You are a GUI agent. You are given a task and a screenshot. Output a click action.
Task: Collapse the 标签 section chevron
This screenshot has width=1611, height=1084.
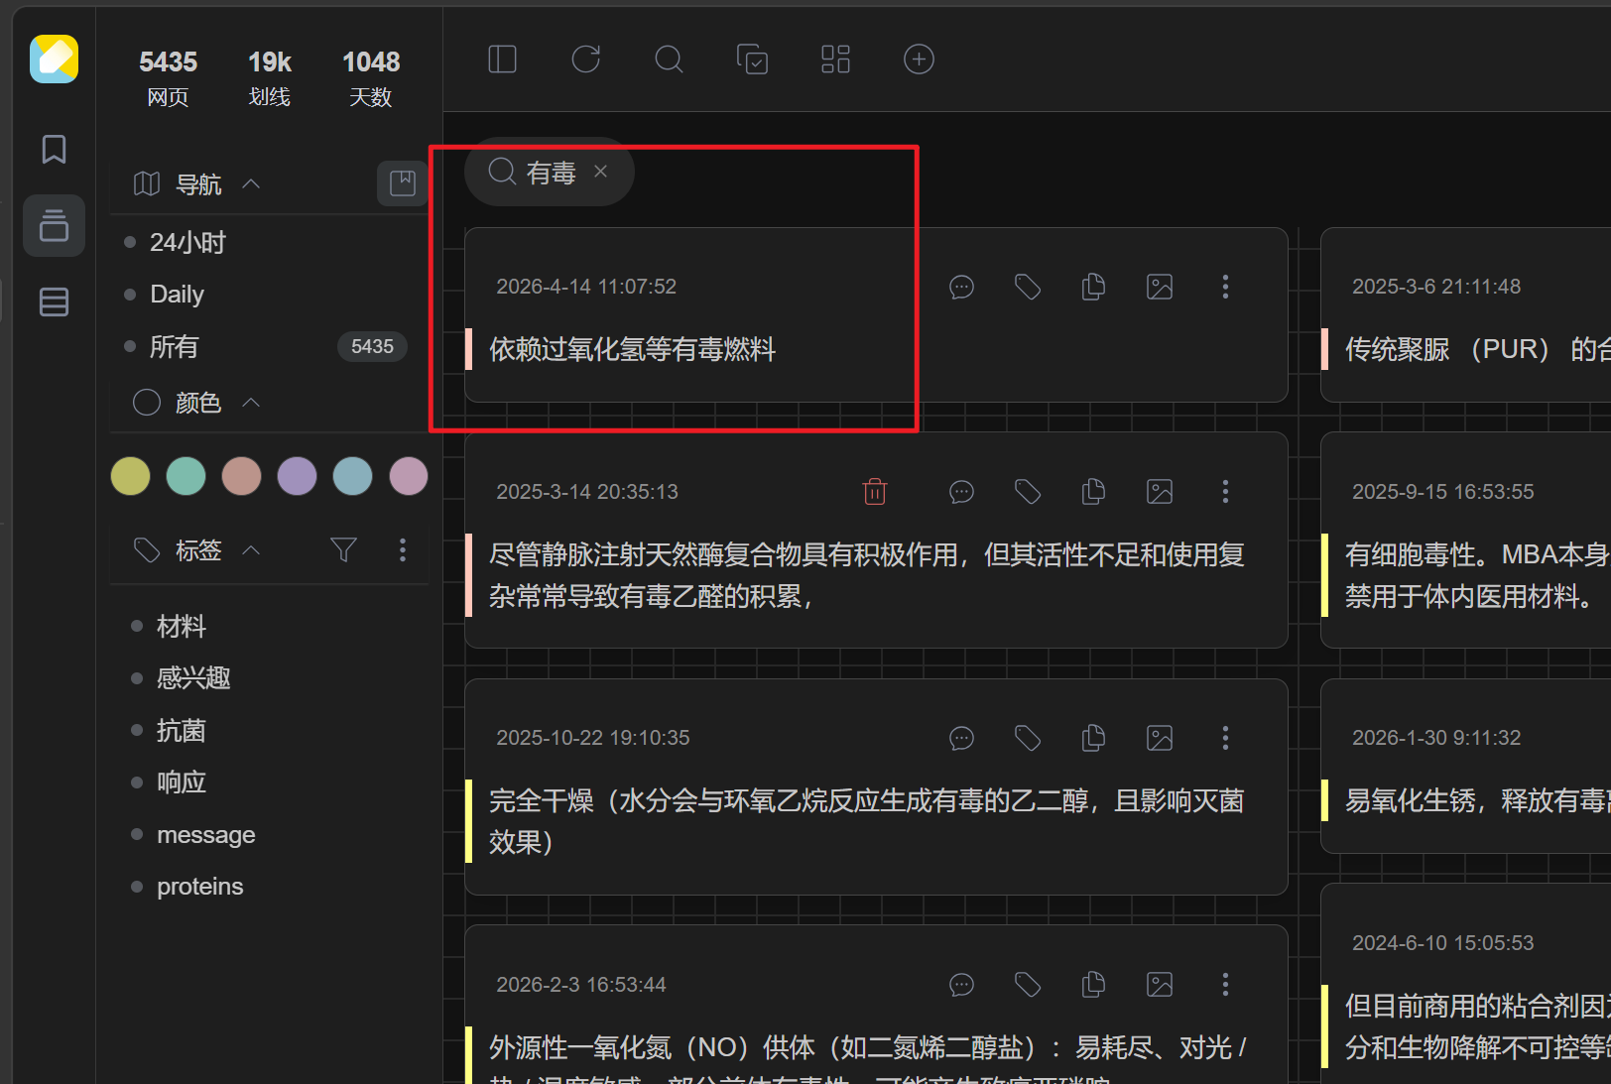252,550
